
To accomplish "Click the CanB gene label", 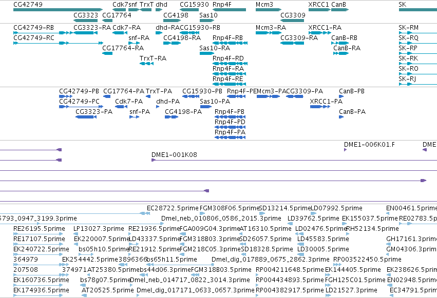I will tap(338, 5).
